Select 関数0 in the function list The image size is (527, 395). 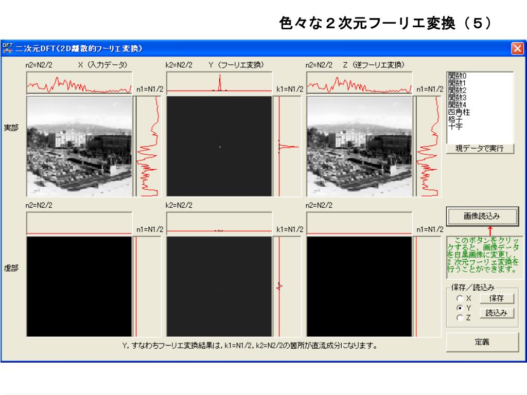(457, 76)
